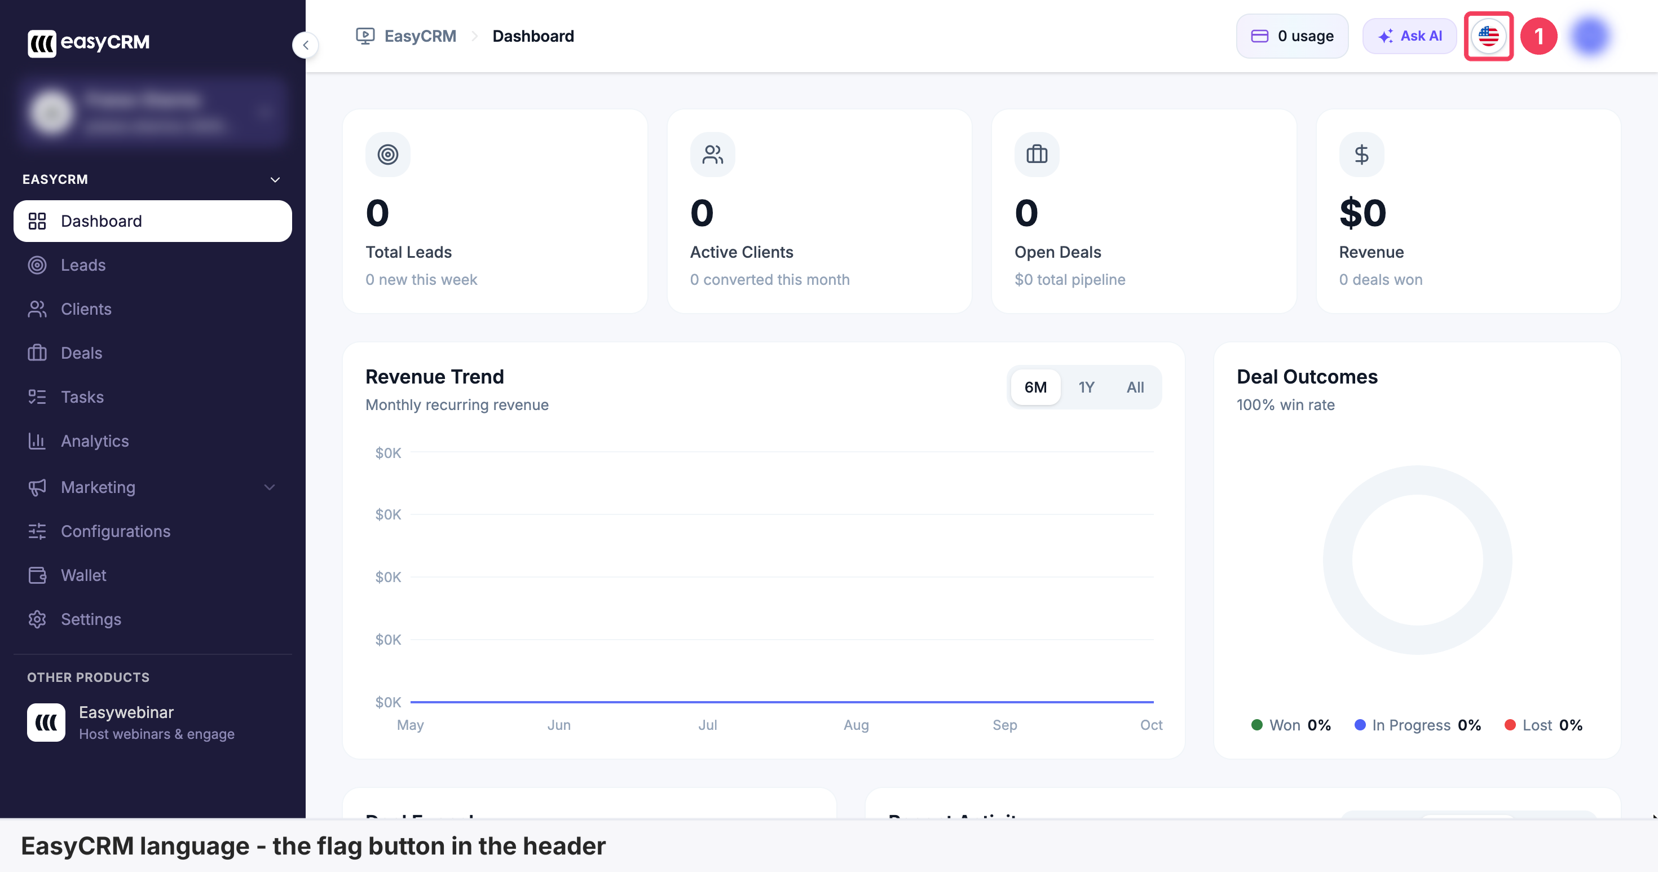Image resolution: width=1658 pixels, height=872 pixels.
Task: Open Leads in the sidebar
Action: [x=152, y=265]
